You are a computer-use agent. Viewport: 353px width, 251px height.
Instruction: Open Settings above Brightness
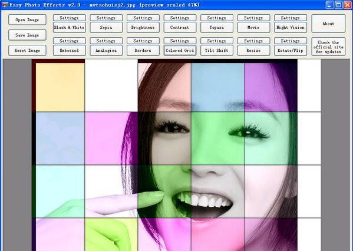[x=143, y=18]
